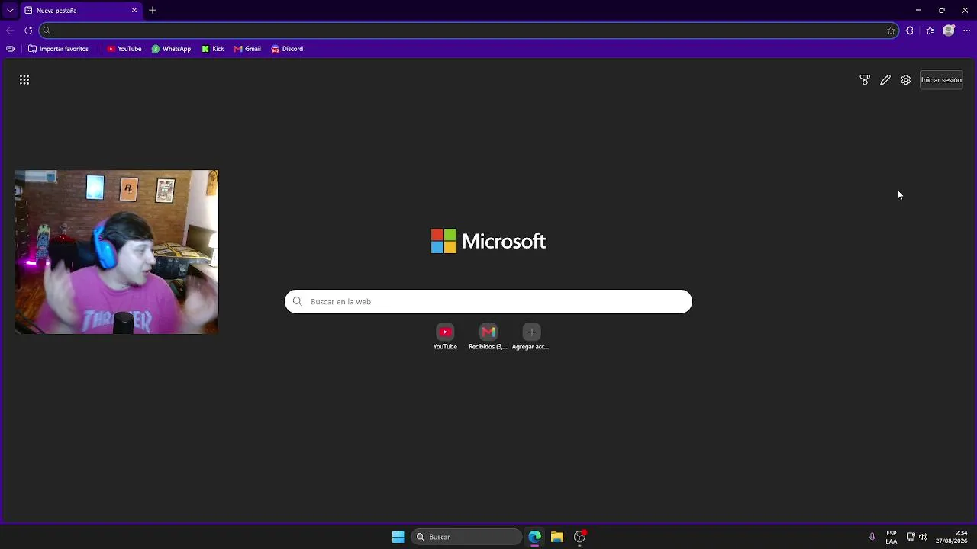
Task: Click the Buscar en la web search box
Action: 488,302
